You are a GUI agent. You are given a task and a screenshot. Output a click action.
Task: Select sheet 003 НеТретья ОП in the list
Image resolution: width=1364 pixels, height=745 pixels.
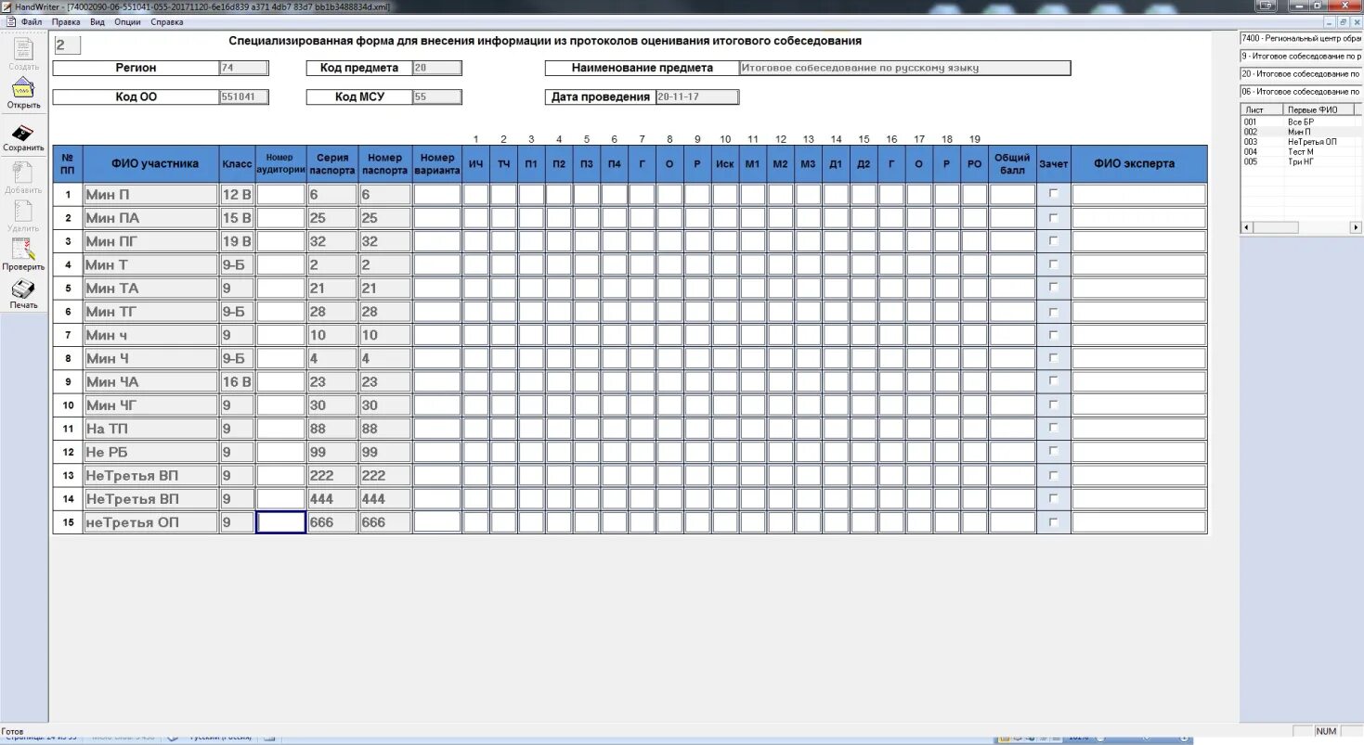pyautogui.click(x=1300, y=142)
